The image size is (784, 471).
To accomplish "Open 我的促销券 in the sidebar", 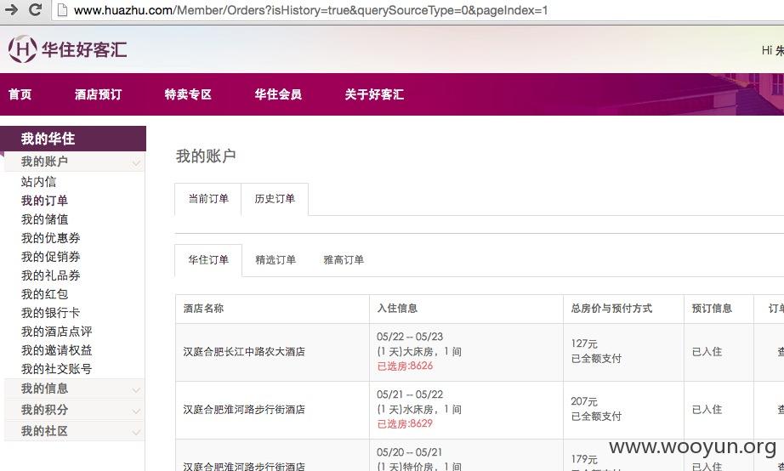I will 50,257.
